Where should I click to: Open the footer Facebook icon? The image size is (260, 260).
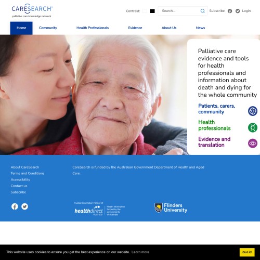pos(15,206)
